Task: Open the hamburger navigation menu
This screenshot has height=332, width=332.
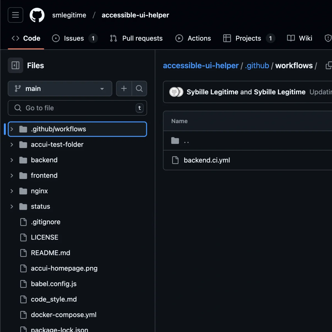Action: pos(15,15)
